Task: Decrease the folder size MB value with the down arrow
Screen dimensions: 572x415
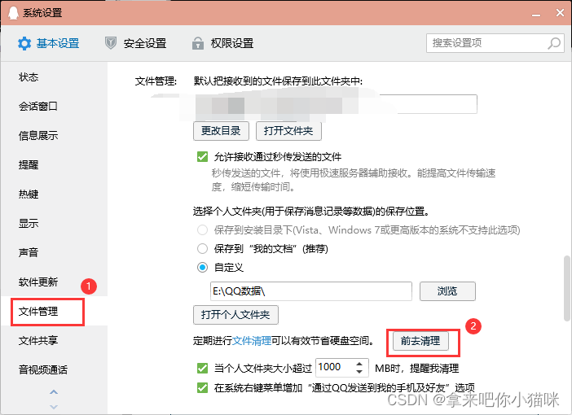Action: (359, 372)
